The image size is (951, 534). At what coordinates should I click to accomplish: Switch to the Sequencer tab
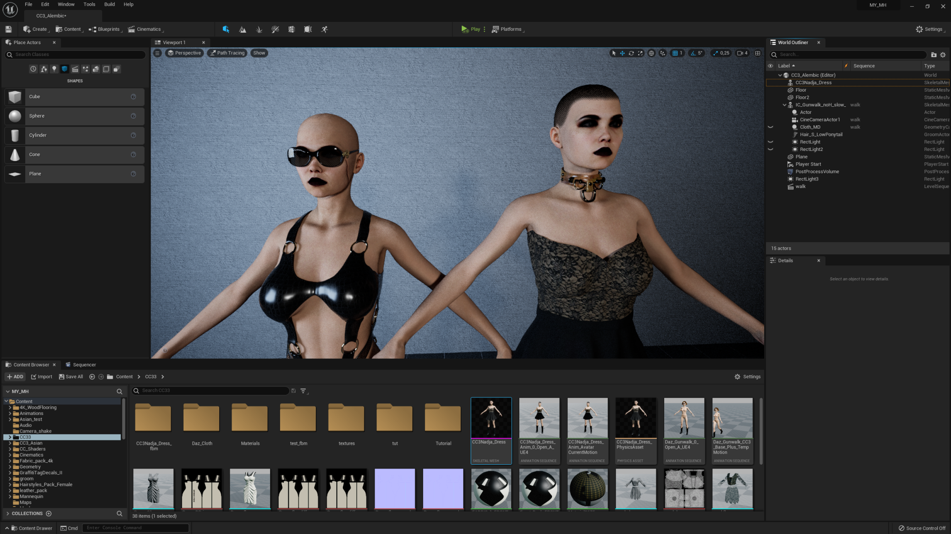(81, 365)
